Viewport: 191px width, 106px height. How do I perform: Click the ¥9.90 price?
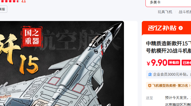(157, 63)
